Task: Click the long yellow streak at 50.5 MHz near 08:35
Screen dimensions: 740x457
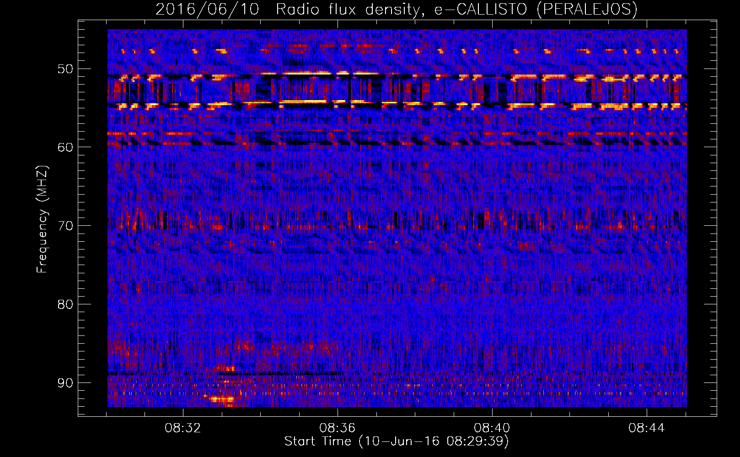Action: click(307, 73)
